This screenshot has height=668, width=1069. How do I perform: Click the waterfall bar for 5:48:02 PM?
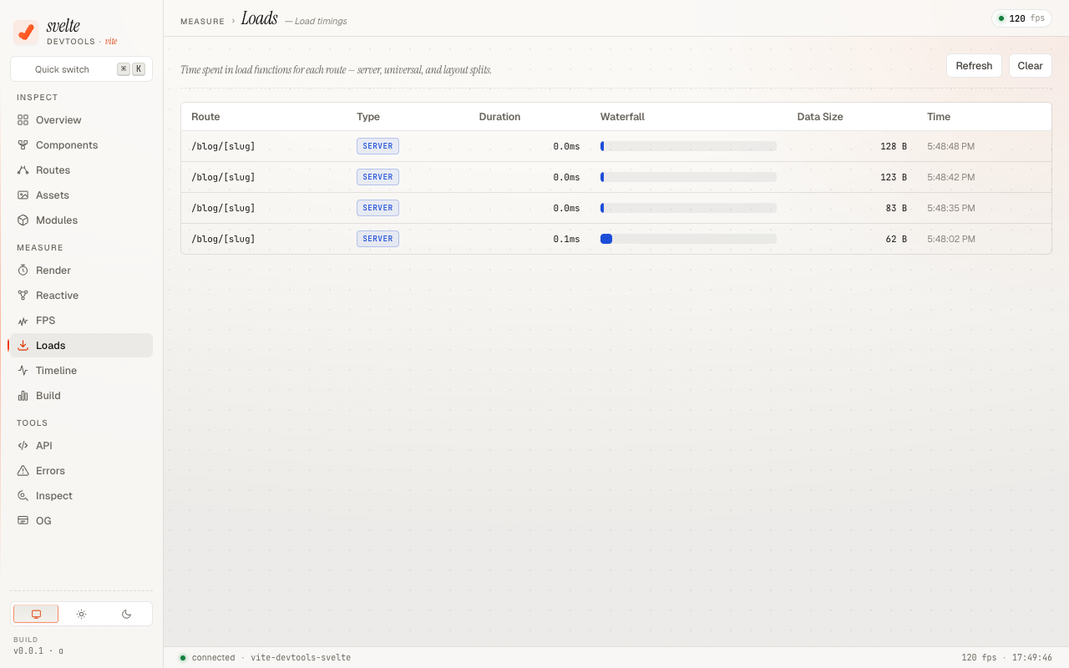pyautogui.click(x=688, y=239)
